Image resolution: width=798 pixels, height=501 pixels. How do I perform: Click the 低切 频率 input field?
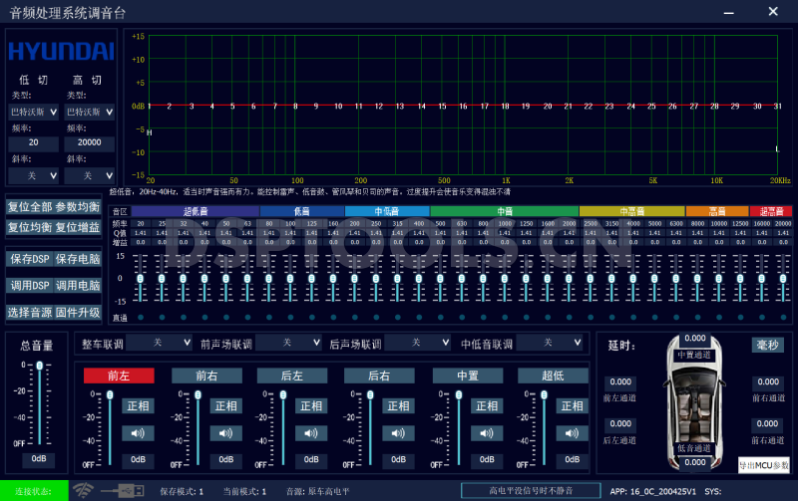pos(34,143)
